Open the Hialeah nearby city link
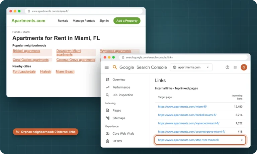This screenshot has height=154, width=257. click(x=46, y=72)
